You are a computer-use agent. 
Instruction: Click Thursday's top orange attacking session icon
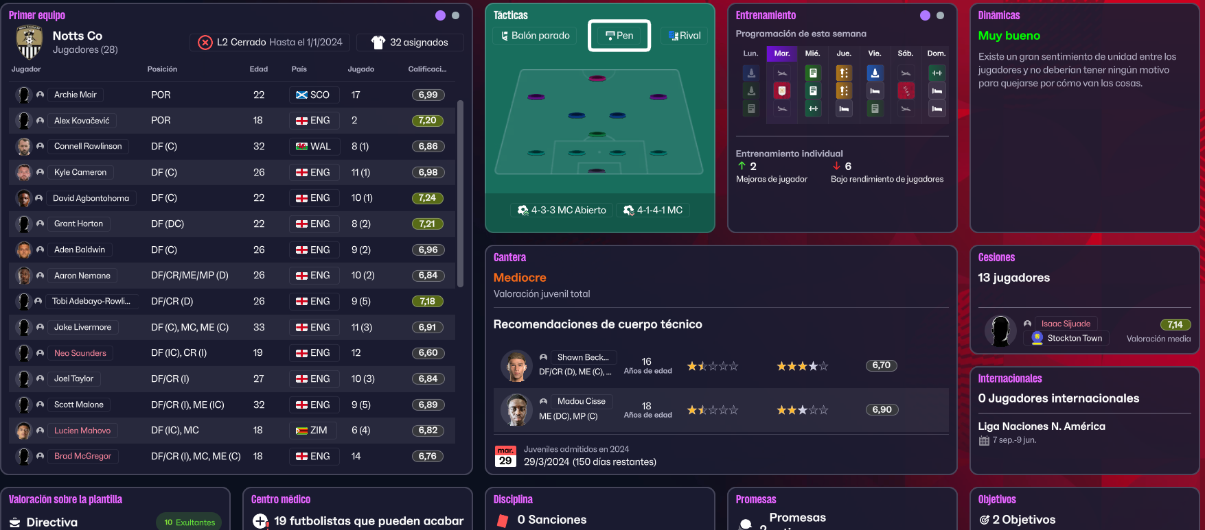tap(844, 73)
